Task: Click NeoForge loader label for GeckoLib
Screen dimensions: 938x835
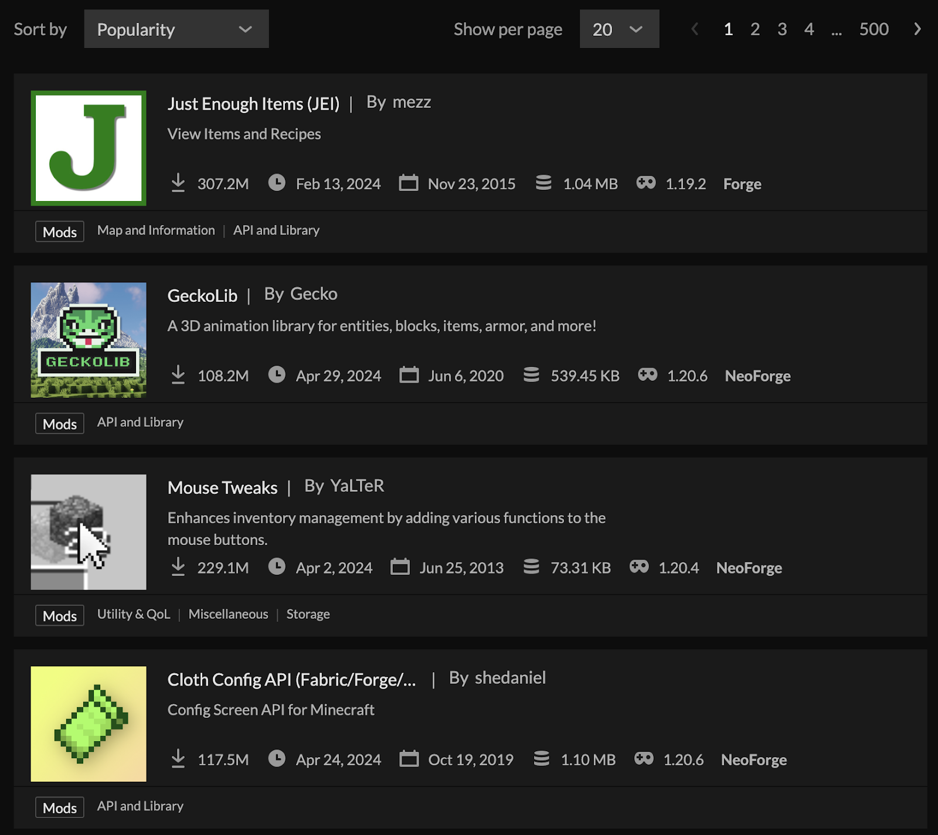Action: 757,376
